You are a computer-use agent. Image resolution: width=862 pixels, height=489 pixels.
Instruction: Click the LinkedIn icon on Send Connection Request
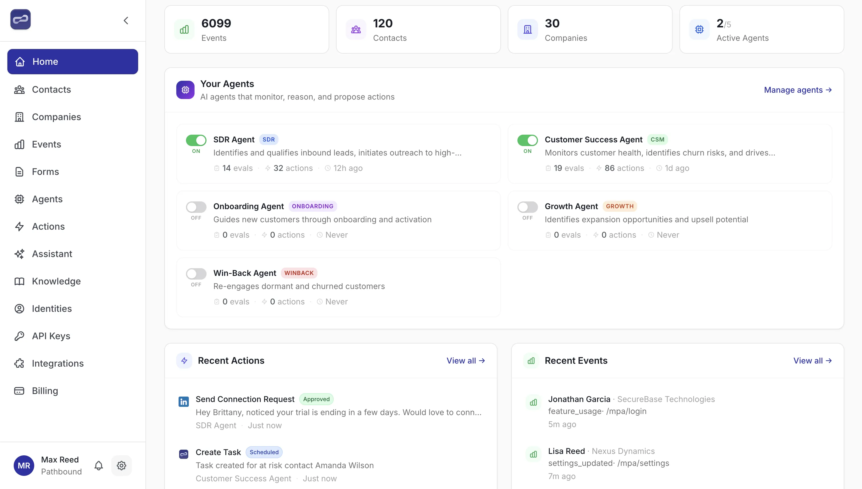(183, 401)
